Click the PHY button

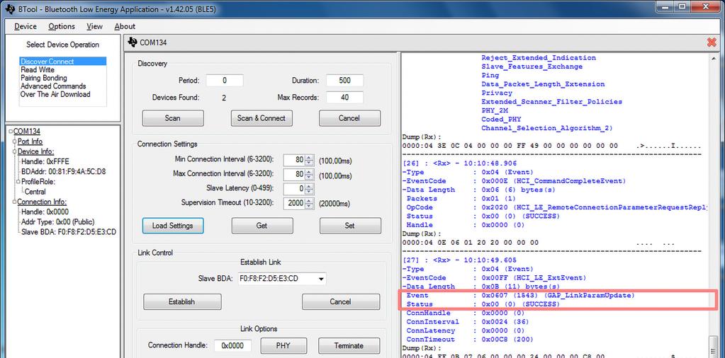coord(283,345)
